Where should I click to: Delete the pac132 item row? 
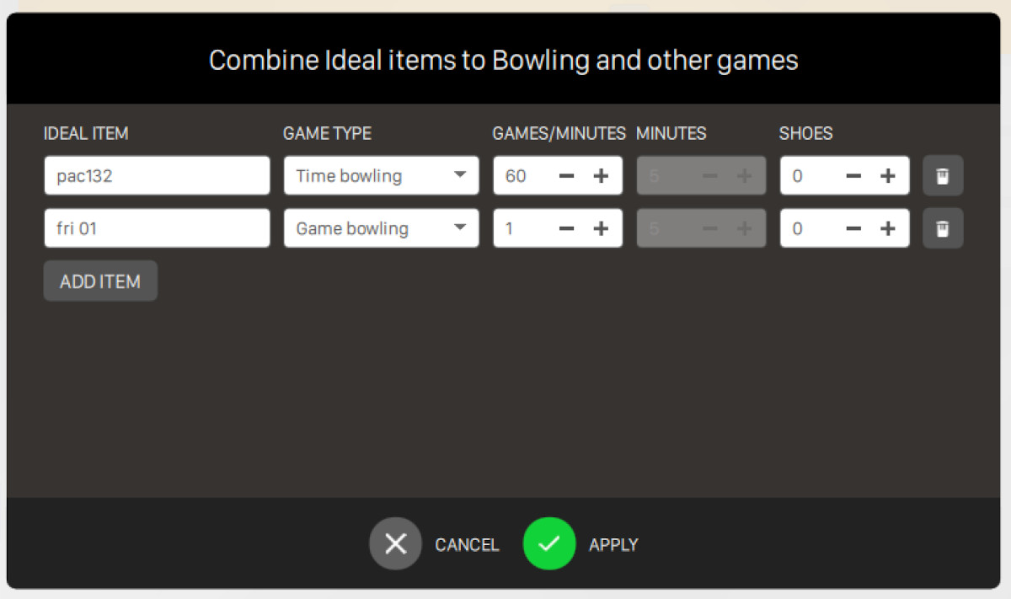point(943,176)
